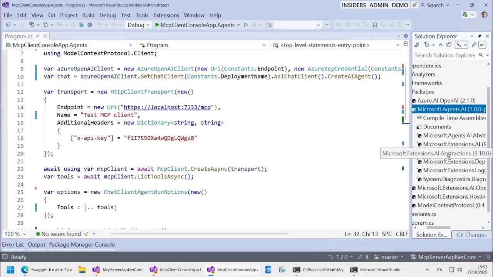The height and width of the screenshot is (277, 493).
Task: Expand the top-level-statements member dropdown
Action: click(397, 45)
